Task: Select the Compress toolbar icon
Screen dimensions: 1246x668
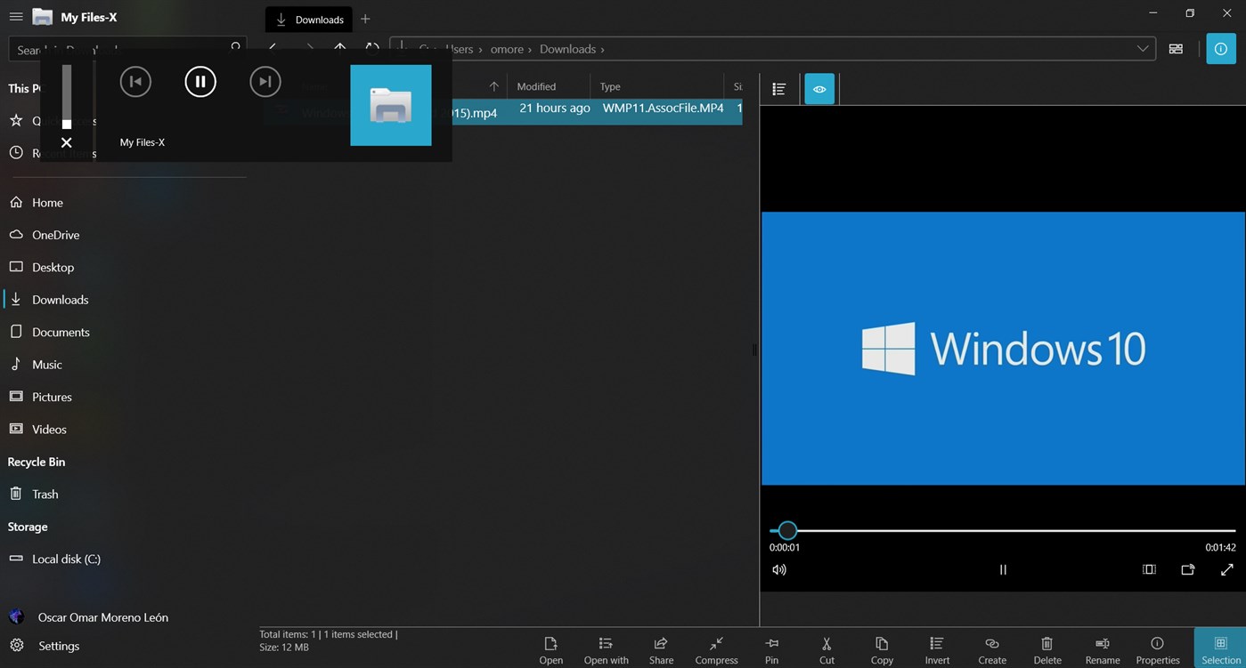Action: [x=716, y=648]
